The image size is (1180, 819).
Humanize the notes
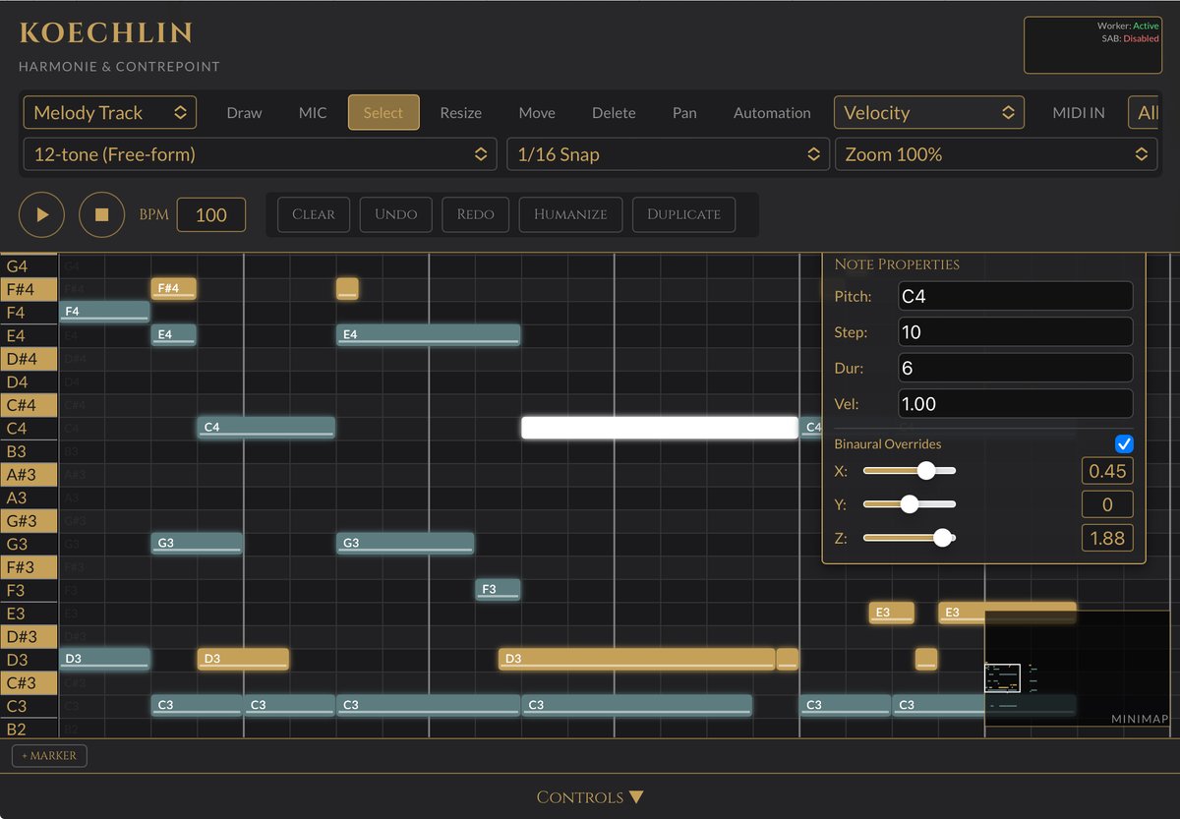click(570, 214)
